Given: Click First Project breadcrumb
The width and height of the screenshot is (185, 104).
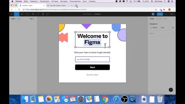Looking at the screenshot, I should tap(87, 14).
